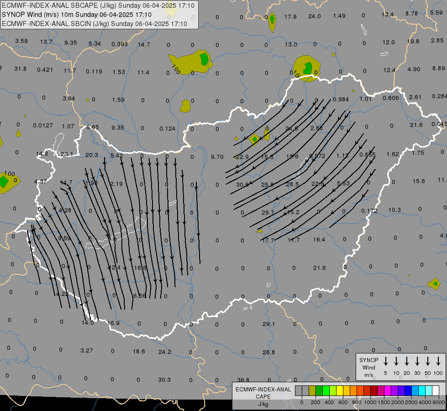Click the 29.7 value on the map
Image resolution: width=447 pixels, height=411 pixels.
point(268,212)
